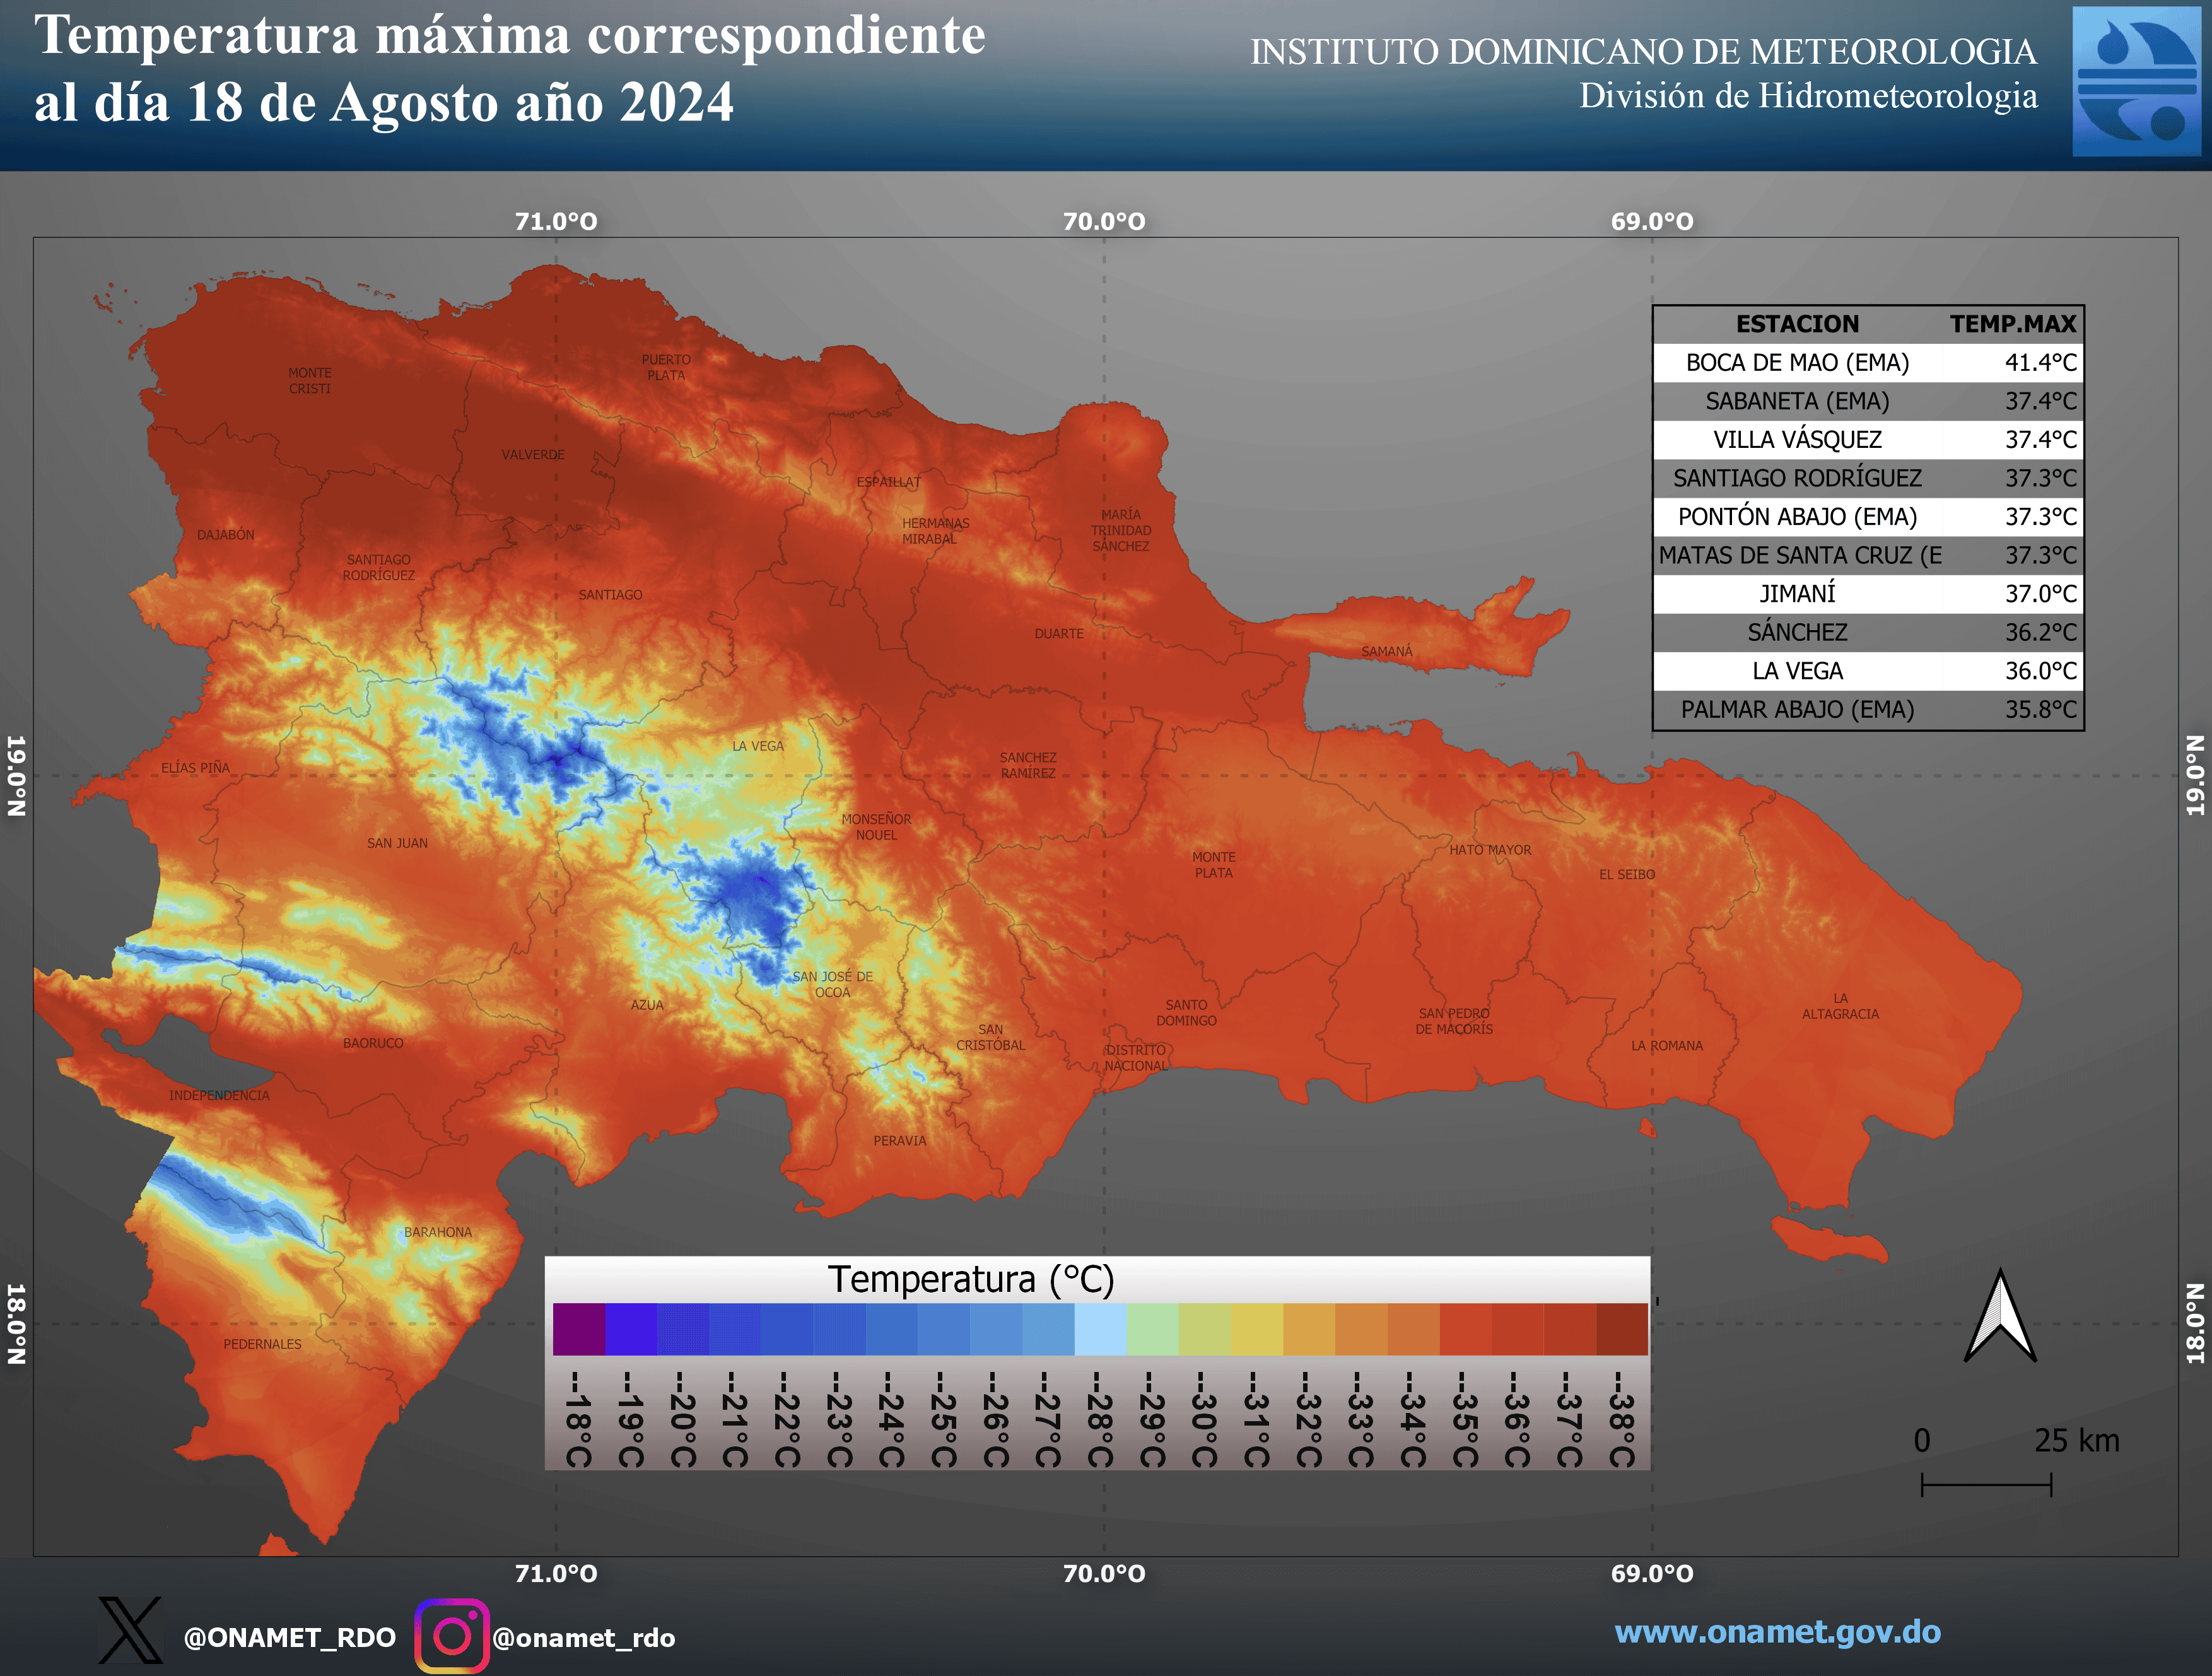Select the SÁNCHEZ station row
The width and height of the screenshot is (2212, 1676).
coord(1868,632)
